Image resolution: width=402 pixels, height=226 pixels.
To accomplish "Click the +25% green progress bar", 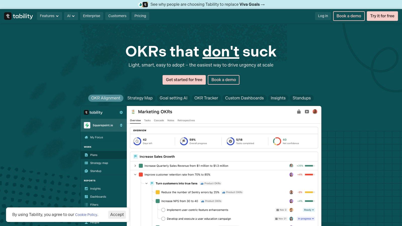I will click(x=310, y=166).
